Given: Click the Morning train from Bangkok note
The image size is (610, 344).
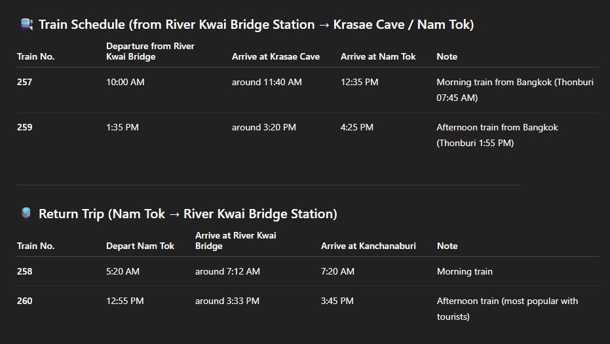Looking at the screenshot, I should click(514, 90).
